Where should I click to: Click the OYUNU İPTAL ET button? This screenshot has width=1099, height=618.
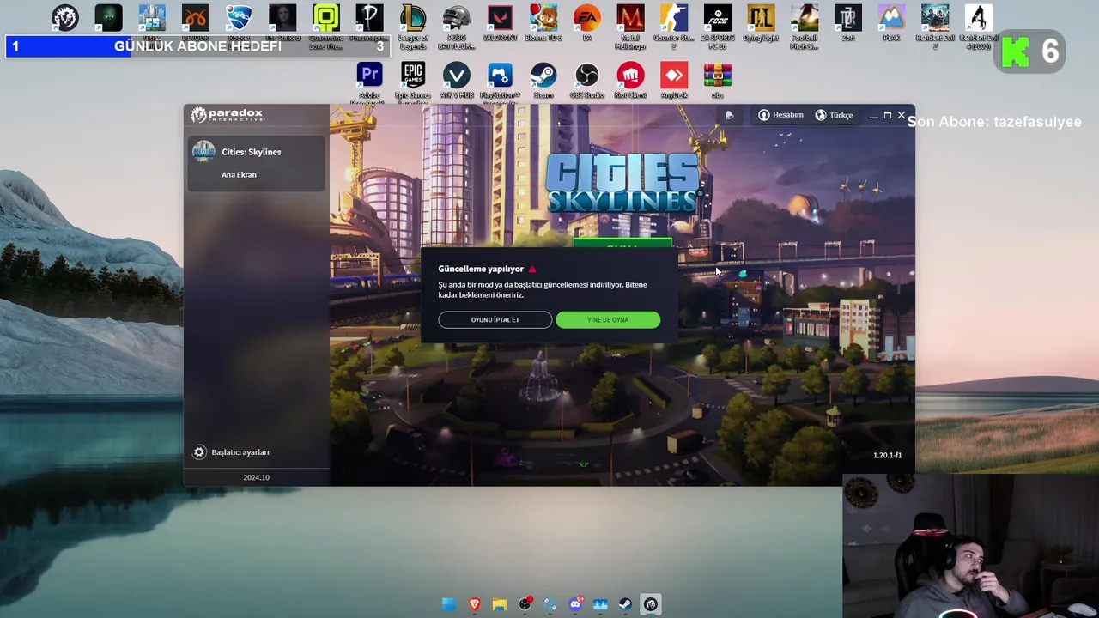[495, 319]
